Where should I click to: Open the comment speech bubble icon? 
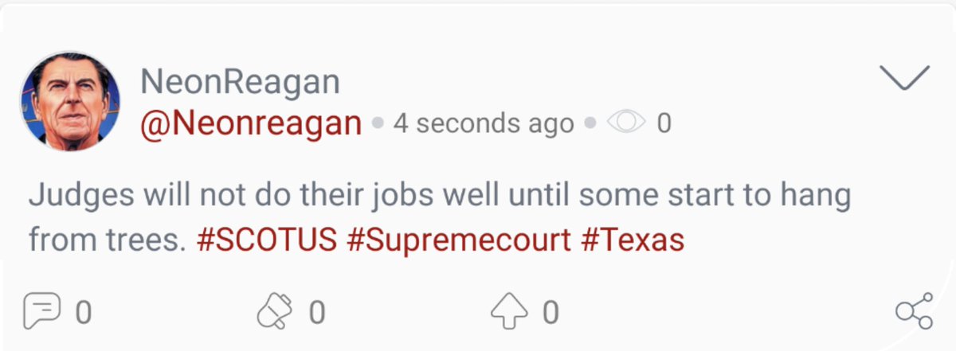tap(38, 311)
